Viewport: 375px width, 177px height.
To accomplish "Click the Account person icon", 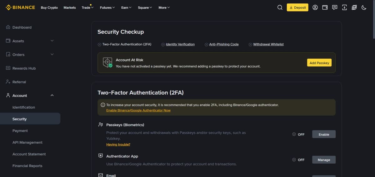I will (x=8, y=95).
